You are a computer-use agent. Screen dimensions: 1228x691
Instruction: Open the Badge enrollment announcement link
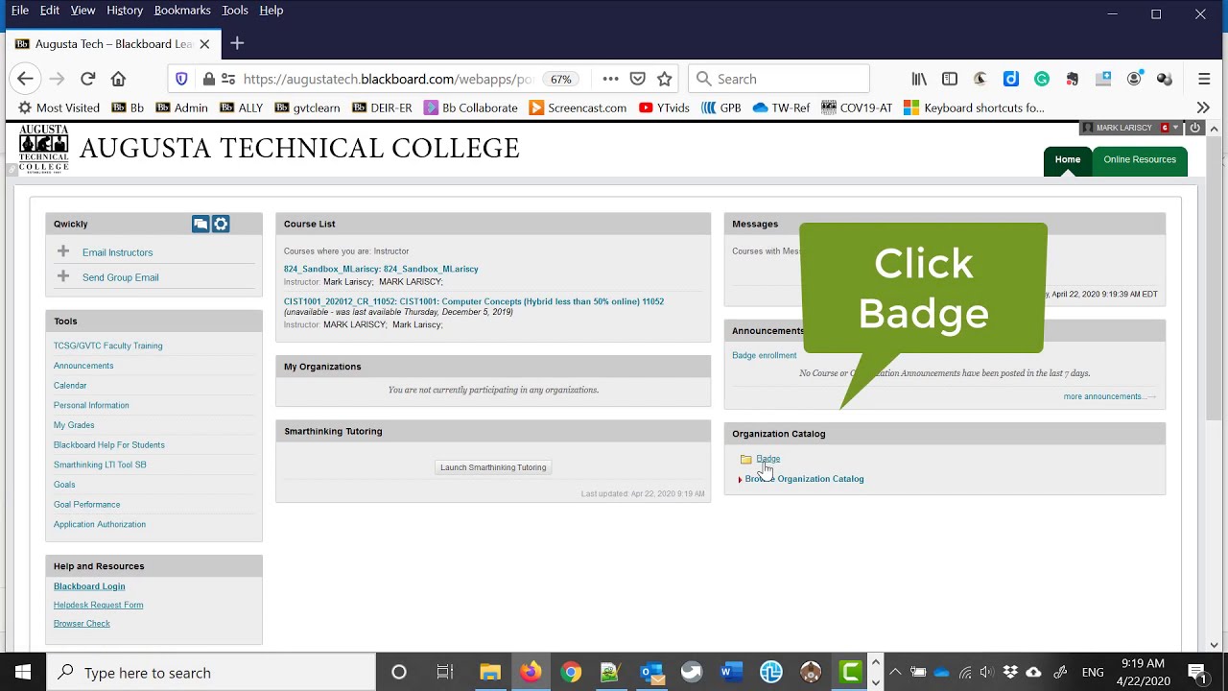[x=764, y=355]
